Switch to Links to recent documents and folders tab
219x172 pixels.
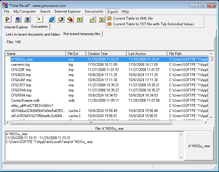[x=33, y=34]
